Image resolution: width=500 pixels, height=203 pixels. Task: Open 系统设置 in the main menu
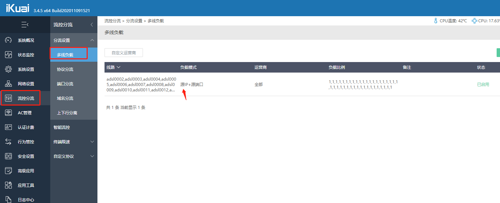coord(26,69)
